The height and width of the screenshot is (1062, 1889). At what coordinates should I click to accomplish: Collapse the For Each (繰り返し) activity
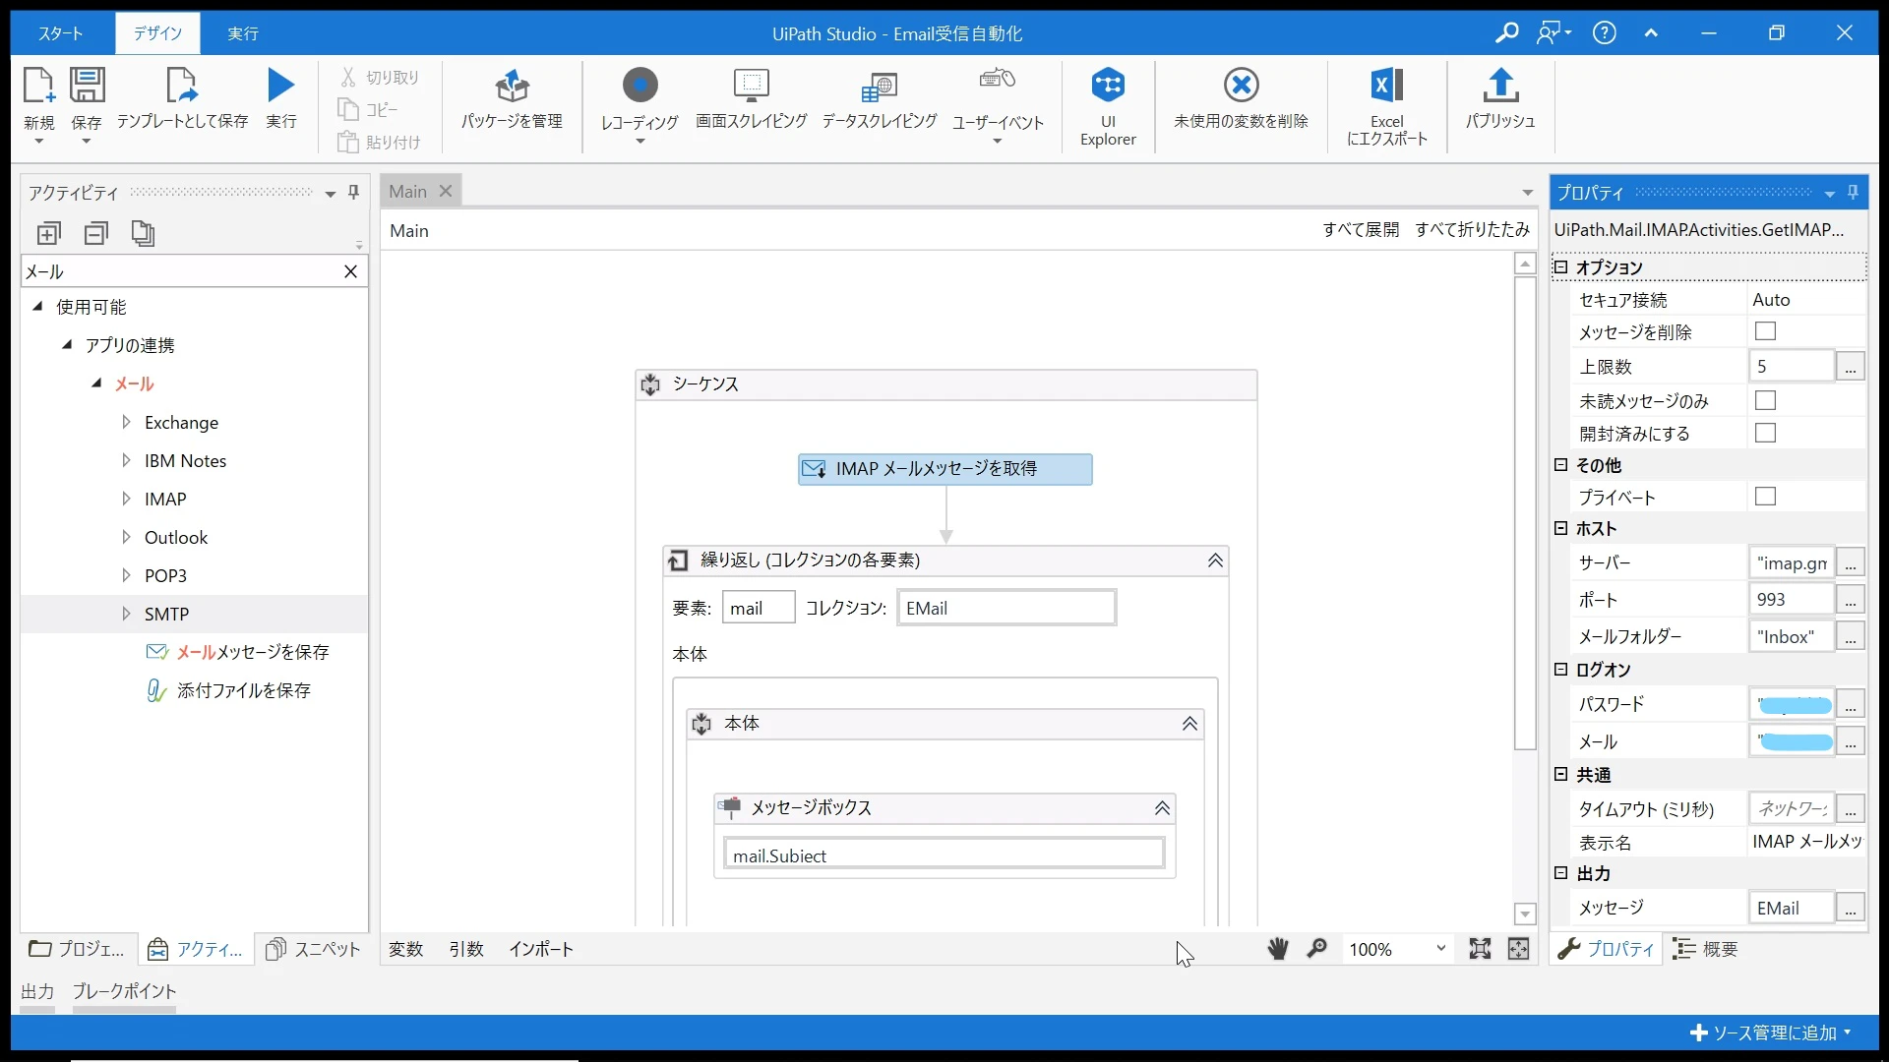1215,560
